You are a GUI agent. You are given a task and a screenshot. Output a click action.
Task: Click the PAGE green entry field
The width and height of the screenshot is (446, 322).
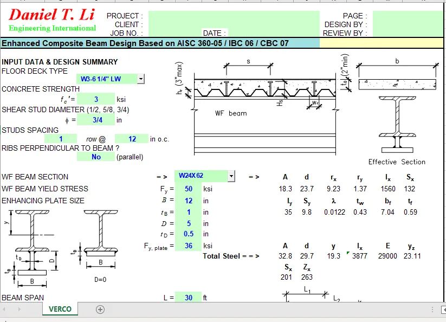click(408, 24)
